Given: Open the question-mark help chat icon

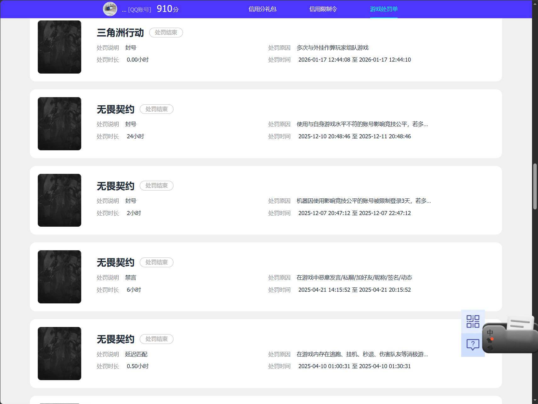Looking at the screenshot, I should (473, 345).
